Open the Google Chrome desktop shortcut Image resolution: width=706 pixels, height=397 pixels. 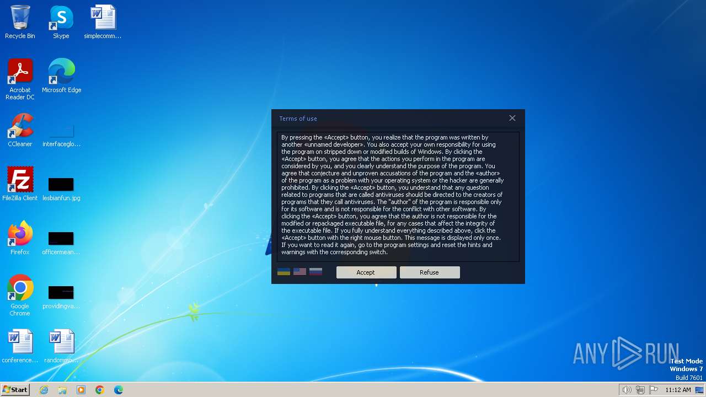tap(20, 296)
